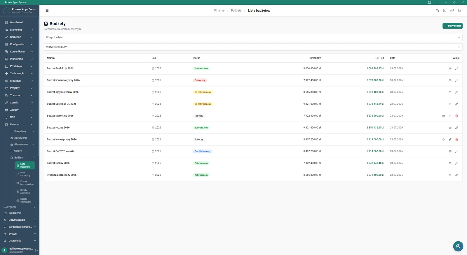
Task: Click the Zarchiwizowany status badge
Action: pos(203,151)
